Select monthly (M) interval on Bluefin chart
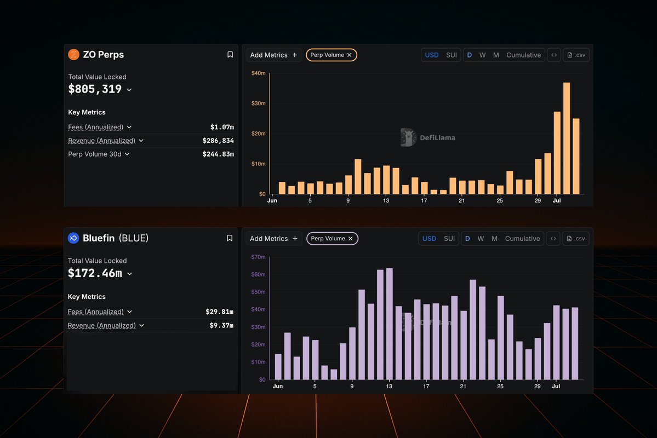 494,239
